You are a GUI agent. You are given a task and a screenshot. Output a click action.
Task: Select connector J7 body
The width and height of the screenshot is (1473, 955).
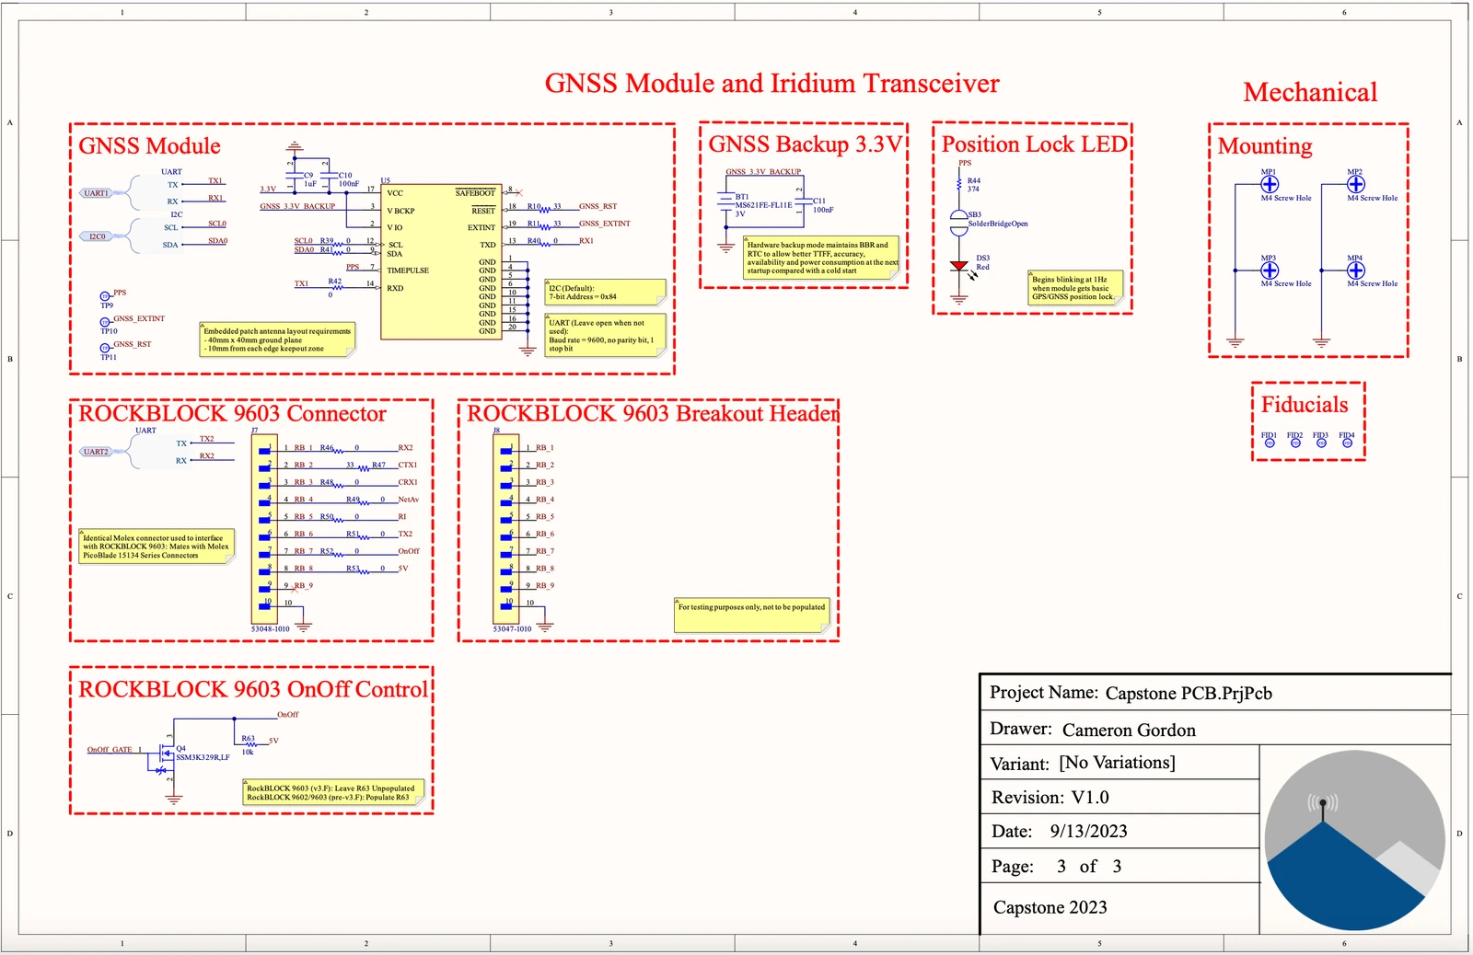point(264,528)
